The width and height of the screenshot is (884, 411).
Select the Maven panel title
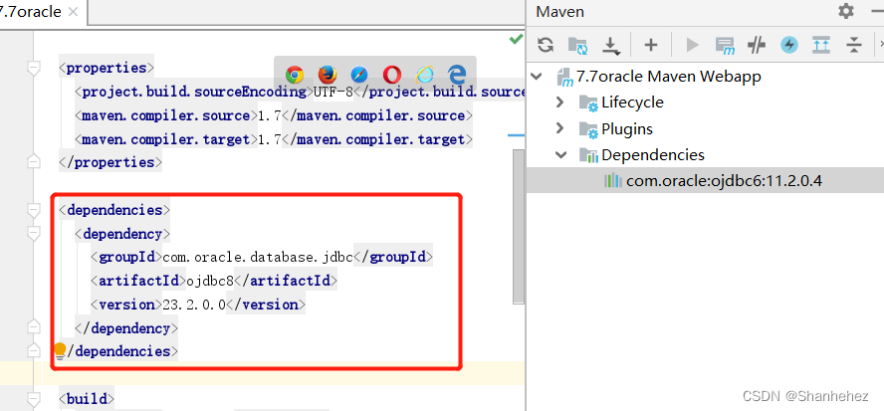pyautogui.click(x=559, y=11)
